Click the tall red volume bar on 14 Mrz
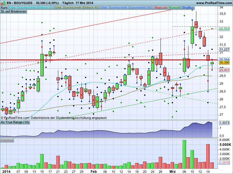Image resolution: width=233 pixels, height=174 pixels. click(x=208, y=156)
